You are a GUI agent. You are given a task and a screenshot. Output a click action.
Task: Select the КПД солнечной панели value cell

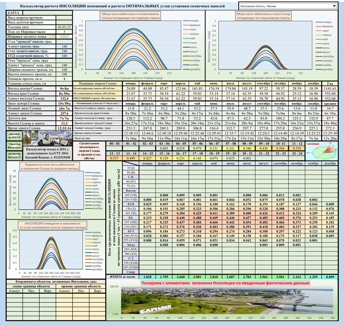(64, 56)
